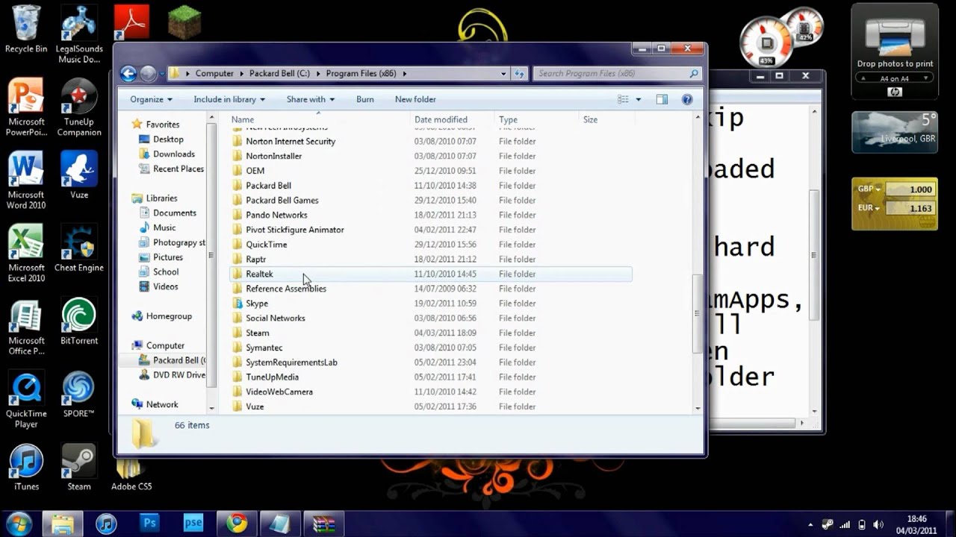Screen dimensions: 956x537
Task: Select Documents library in sidebar
Action: [x=174, y=213]
